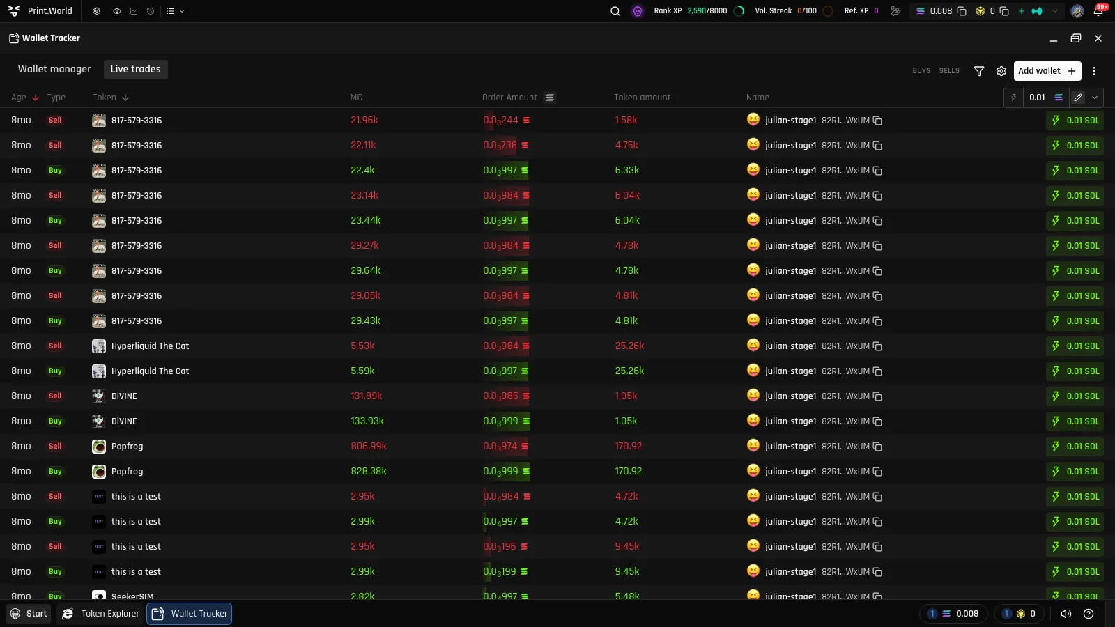The width and height of the screenshot is (1115, 627).
Task: Copy the 0.008 SOL wallet address
Action: tap(962, 11)
